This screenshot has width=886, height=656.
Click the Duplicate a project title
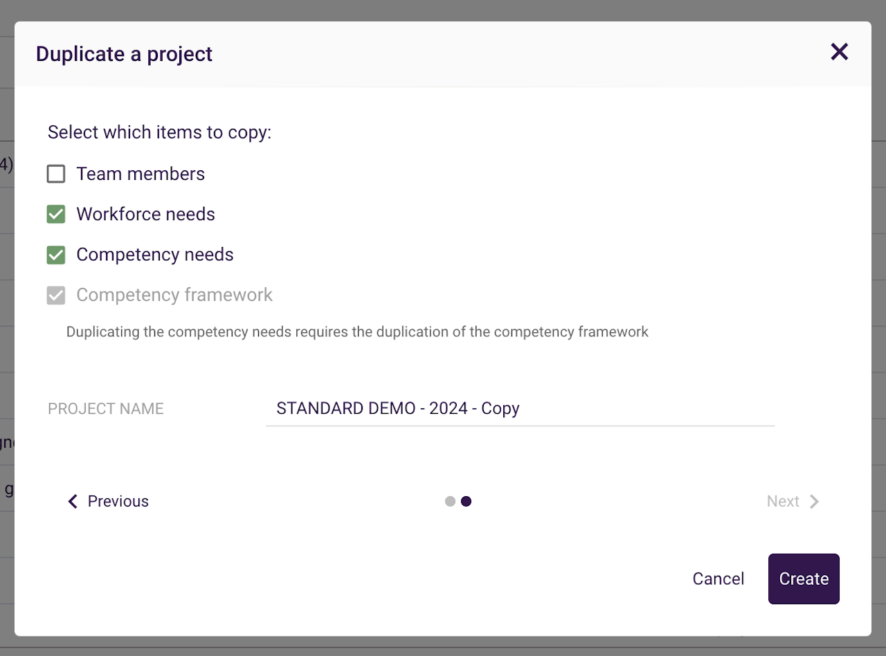pos(125,54)
